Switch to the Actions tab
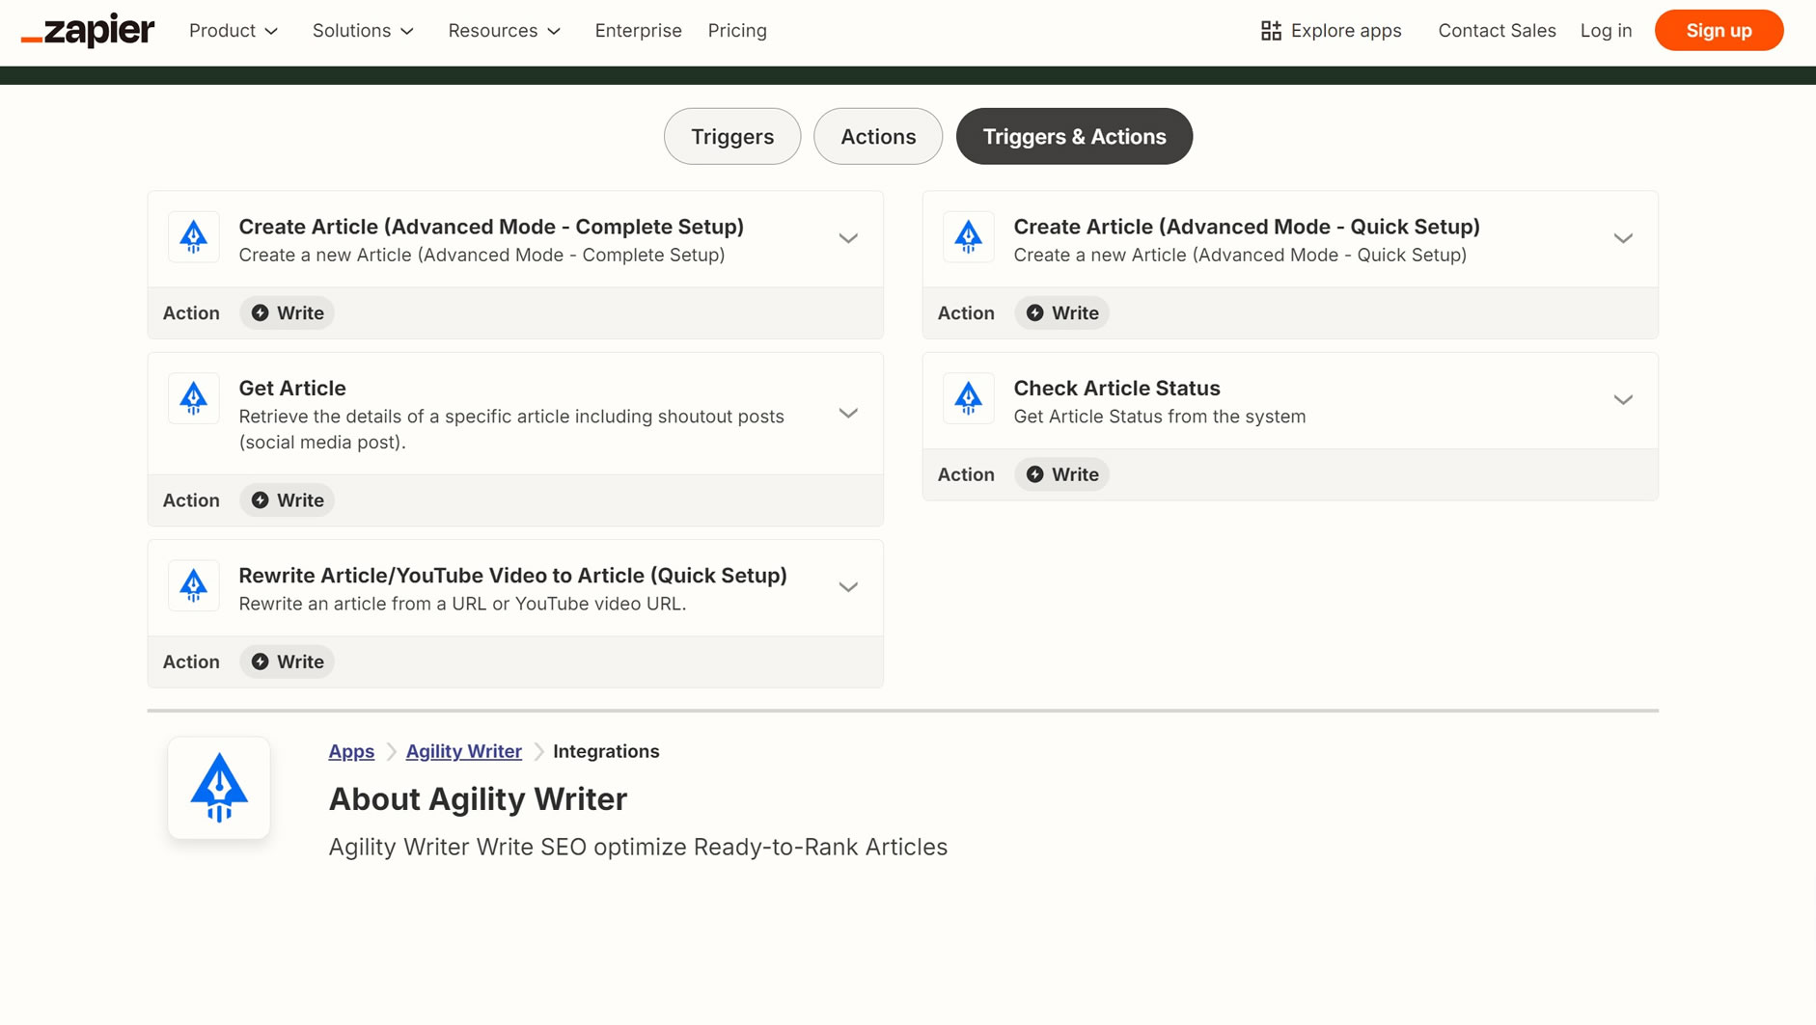Image resolution: width=1816 pixels, height=1025 pixels. (x=878, y=136)
